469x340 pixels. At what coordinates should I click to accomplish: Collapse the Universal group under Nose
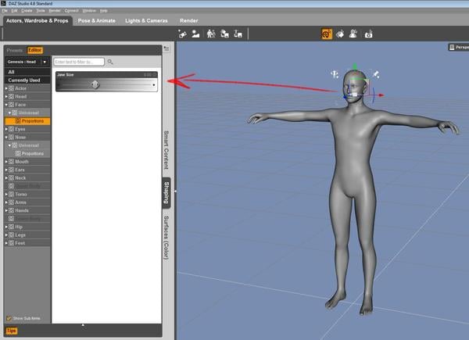click(9, 145)
